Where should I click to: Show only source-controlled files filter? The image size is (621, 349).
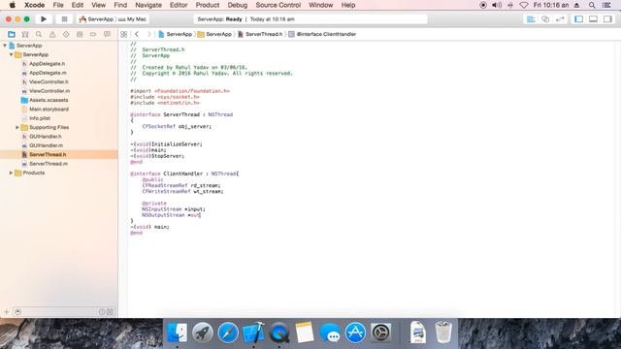110,312
